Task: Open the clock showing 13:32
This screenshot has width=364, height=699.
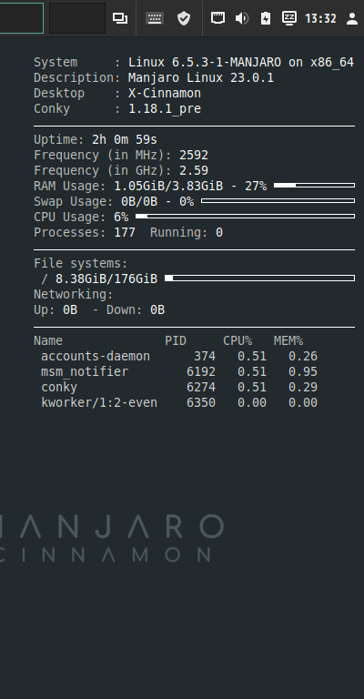Action: tap(320, 19)
